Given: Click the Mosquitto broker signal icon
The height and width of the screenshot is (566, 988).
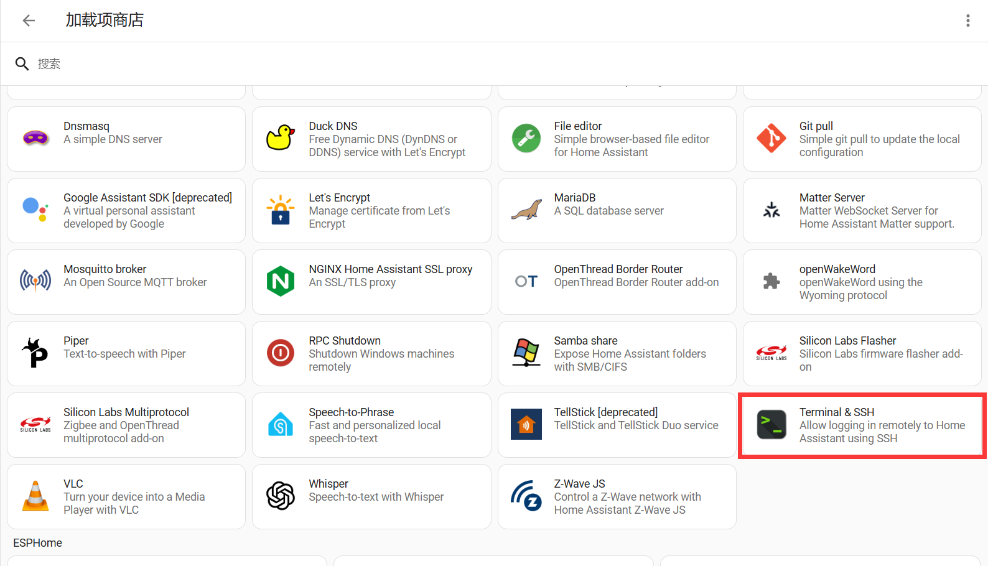Looking at the screenshot, I should (x=35, y=281).
